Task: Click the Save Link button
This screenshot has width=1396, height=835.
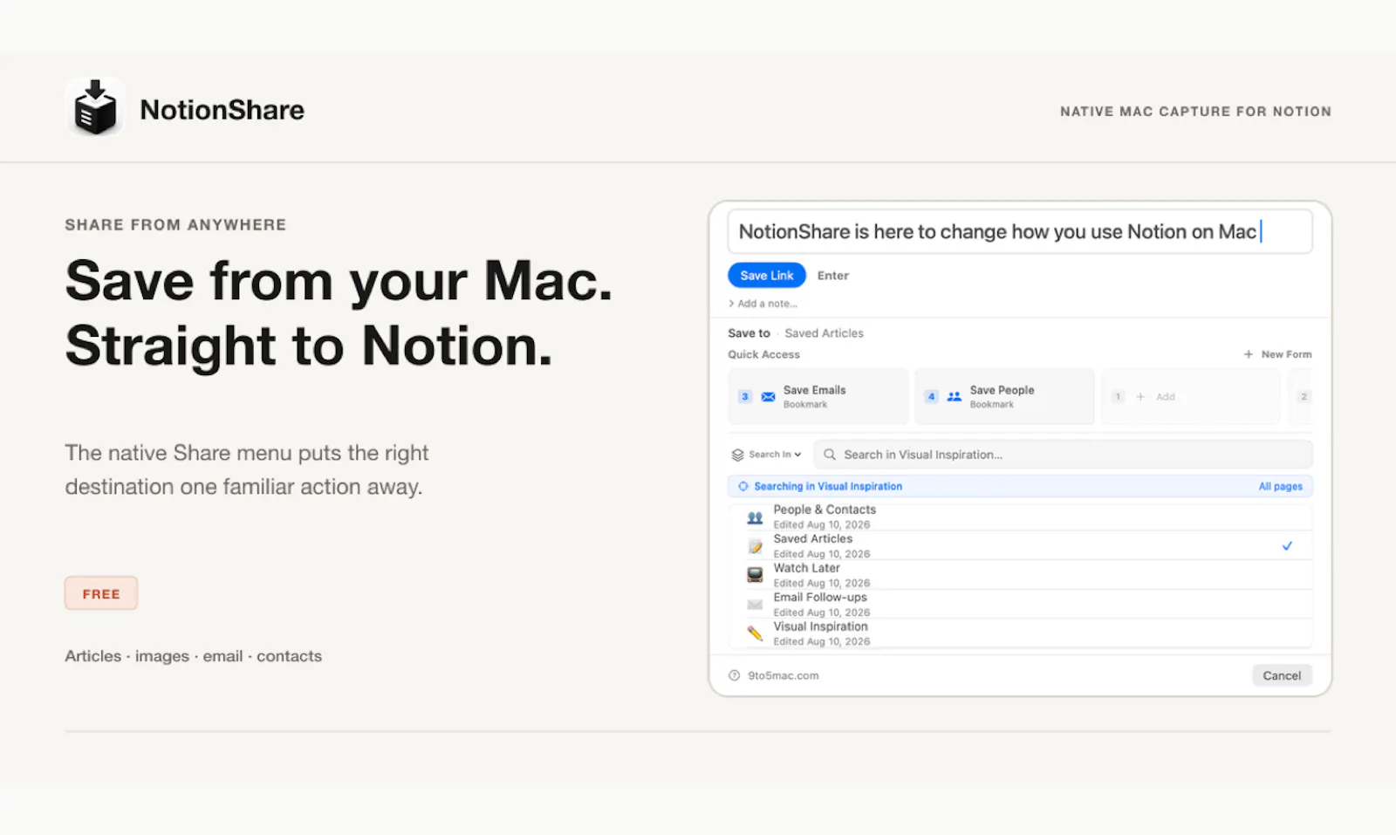Action: coord(767,275)
